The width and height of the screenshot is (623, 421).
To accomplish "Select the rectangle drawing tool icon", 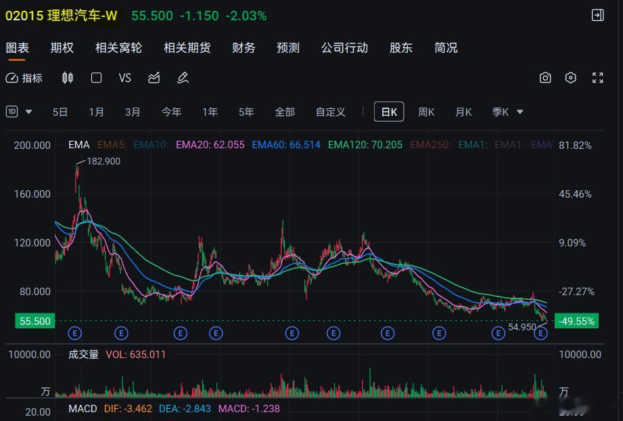I will click(x=96, y=78).
